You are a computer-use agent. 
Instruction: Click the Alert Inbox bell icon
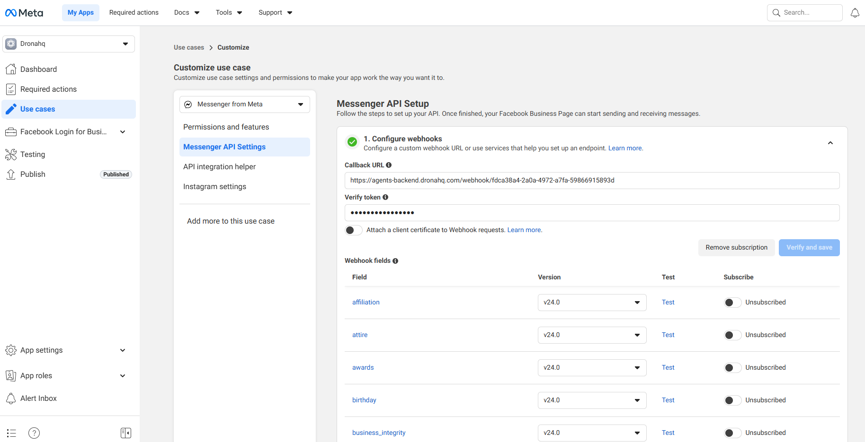click(x=10, y=398)
